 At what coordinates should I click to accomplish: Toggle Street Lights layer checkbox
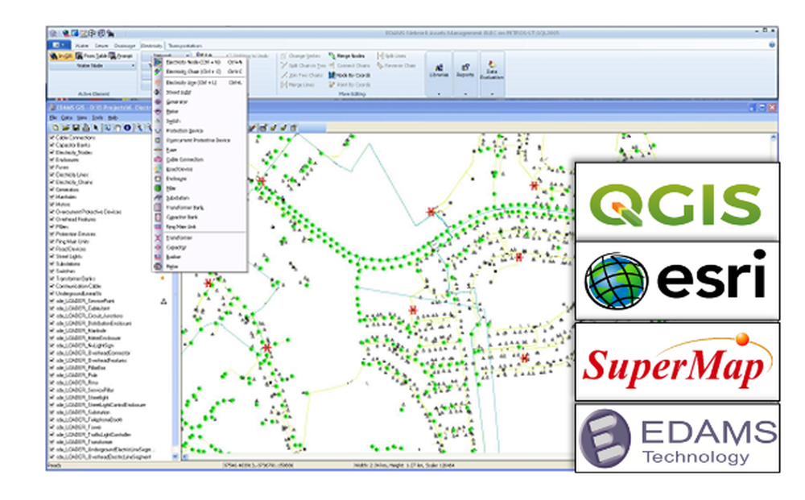pyautogui.click(x=52, y=256)
